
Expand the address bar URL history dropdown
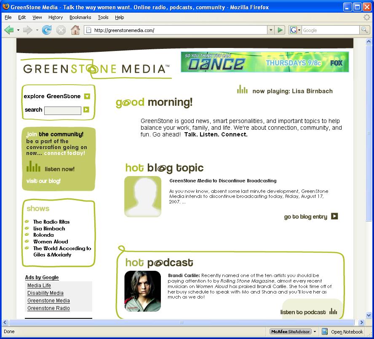271,30
